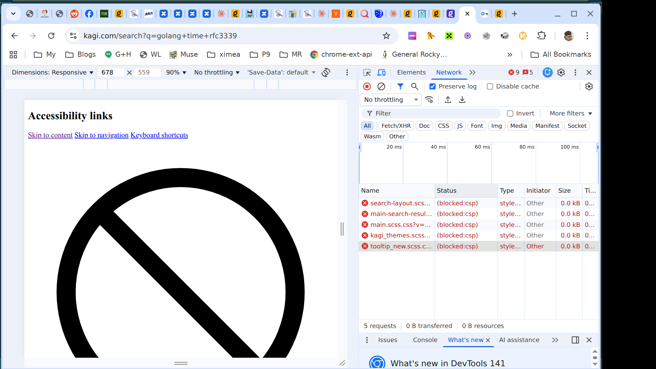Switch to the Elements tab
This screenshot has width=656, height=369.
pos(411,72)
